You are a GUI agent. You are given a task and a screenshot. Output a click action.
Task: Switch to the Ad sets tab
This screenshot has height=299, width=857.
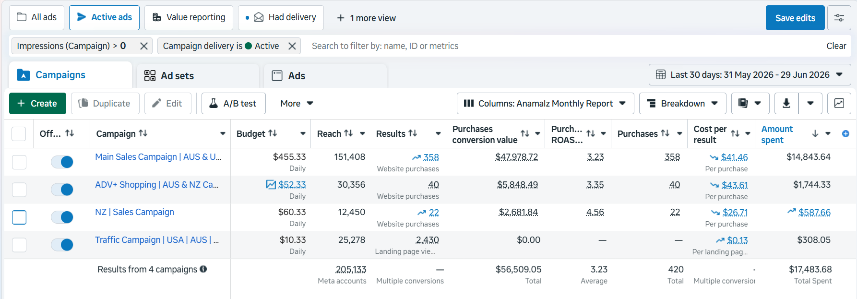tap(198, 76)
